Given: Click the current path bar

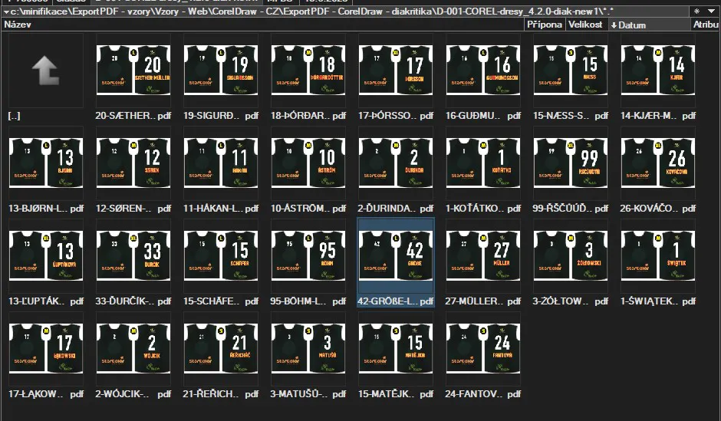Looking at the screenshot, I should point(345,12).
